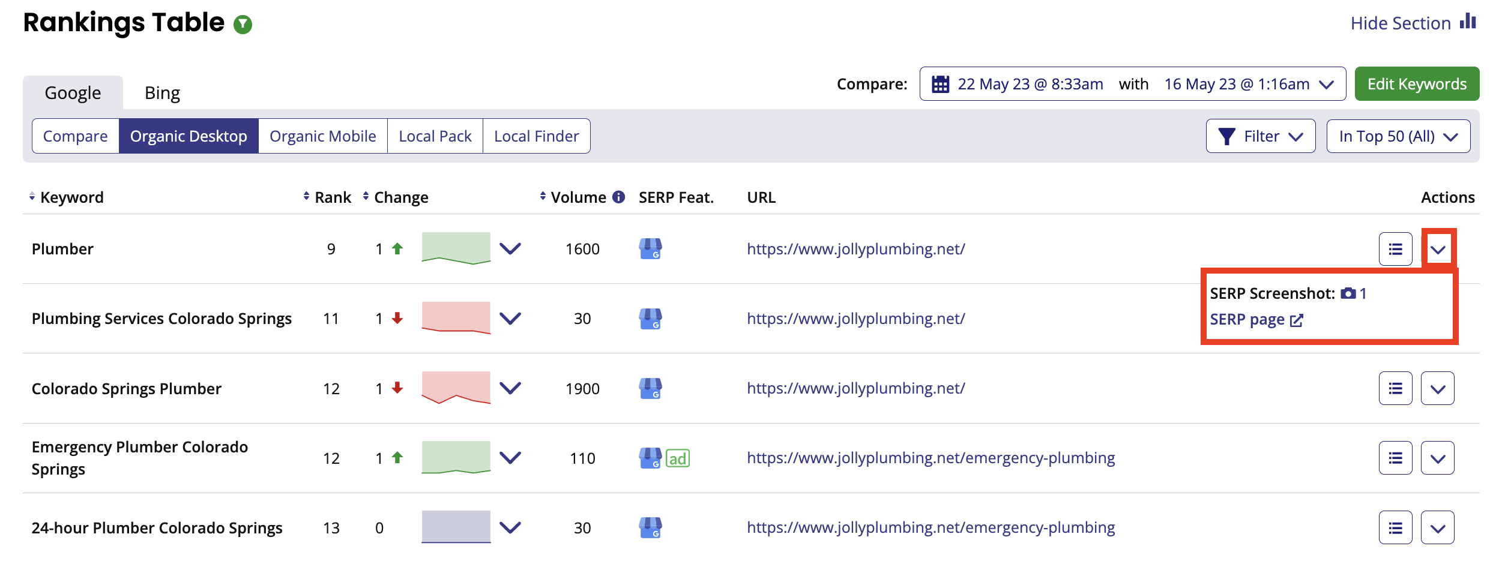
Task: Click the Google Business SERP icon for Plumber
Action: [x=650, y=248]
